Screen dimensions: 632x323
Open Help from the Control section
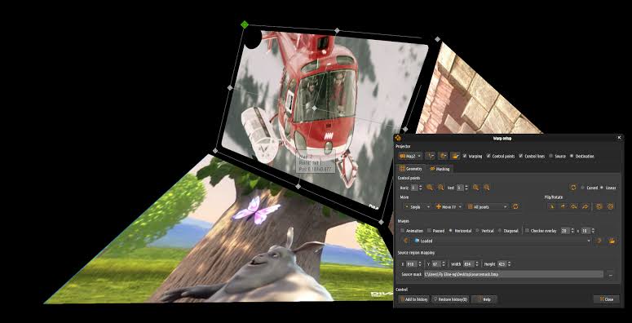484,299
